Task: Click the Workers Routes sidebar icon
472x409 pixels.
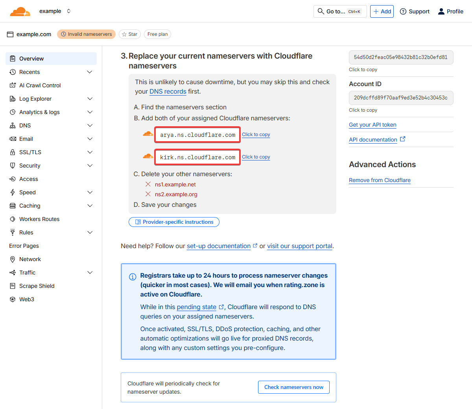Action: pos(13,219)
